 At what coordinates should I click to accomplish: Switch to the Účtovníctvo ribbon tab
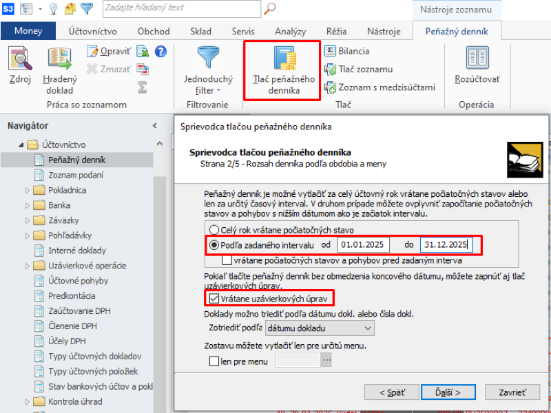coord(93,31)
